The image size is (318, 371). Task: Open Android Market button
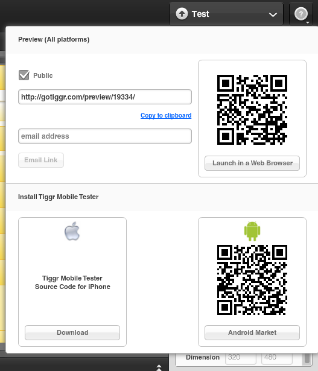tap(252, 332)
